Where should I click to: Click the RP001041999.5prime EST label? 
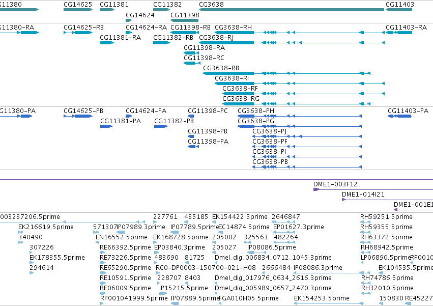pos(134,298)
